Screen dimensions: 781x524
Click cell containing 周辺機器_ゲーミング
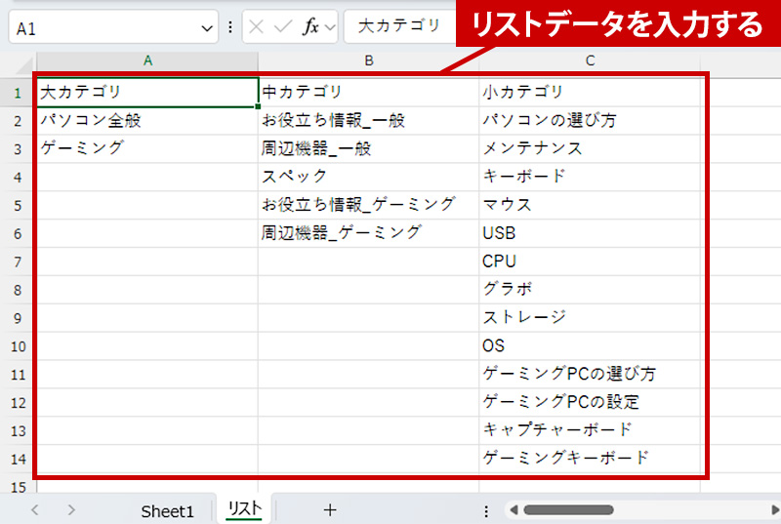[x=369, y=233]
